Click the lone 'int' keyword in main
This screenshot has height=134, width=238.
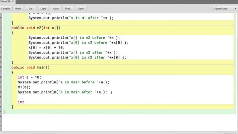(21, 102)
